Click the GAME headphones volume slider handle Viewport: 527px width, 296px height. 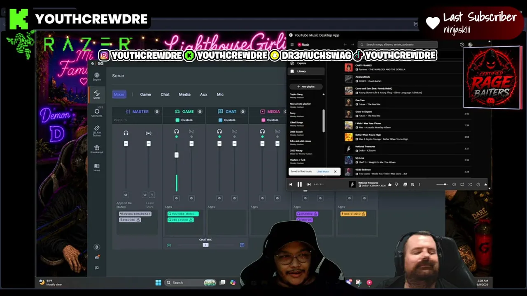177,155
